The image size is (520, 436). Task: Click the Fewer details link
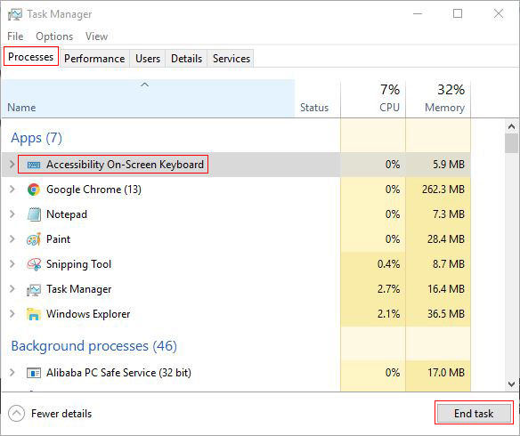[61, 414]
